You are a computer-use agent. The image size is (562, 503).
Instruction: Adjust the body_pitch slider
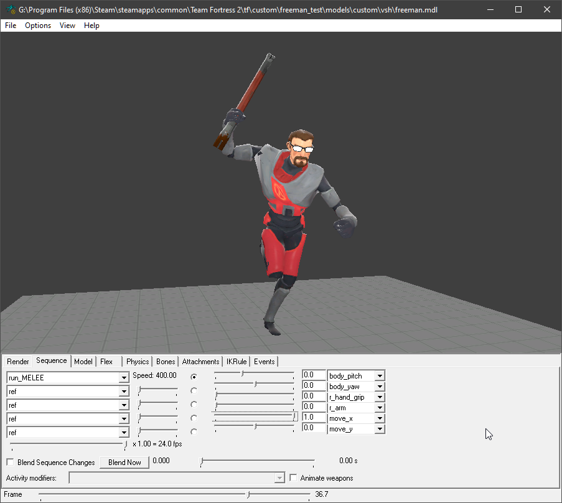pyautogui.click(x=254, y=375)
